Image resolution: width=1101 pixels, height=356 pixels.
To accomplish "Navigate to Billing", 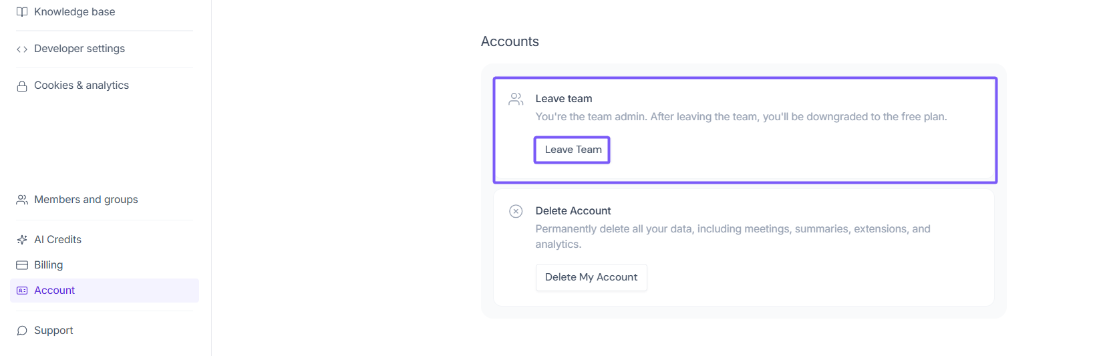I will pos(48,265).
